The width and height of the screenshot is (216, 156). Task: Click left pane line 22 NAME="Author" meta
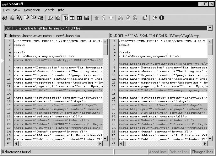58,124
